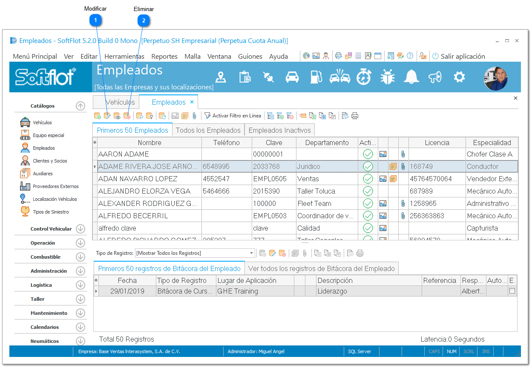Viewport: 532px width, 368px height.
Task: Click the database filter funnel icon
Action: 150,116
